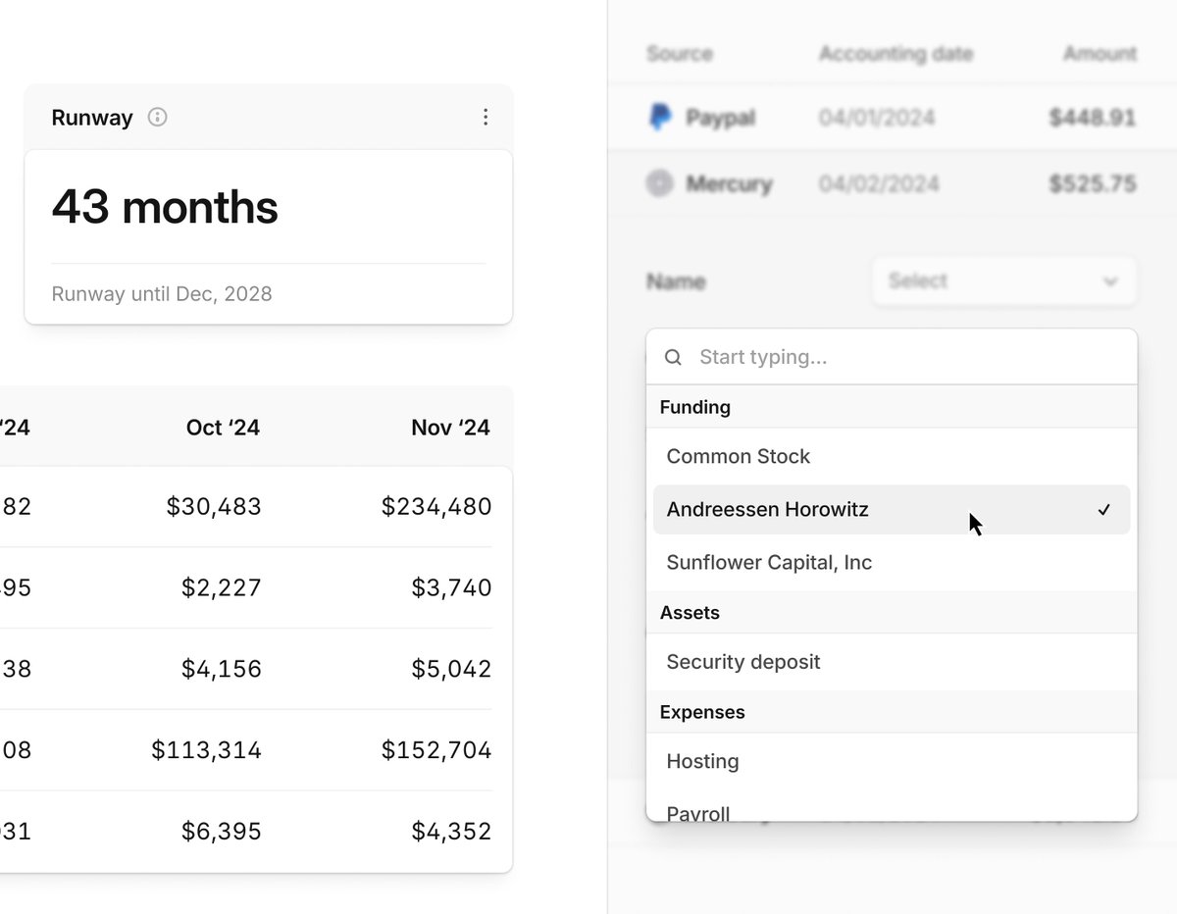Viewport: 1177px width, 914px height.
Task: Click the $4,352 cell
Action: tap(452, 833)
